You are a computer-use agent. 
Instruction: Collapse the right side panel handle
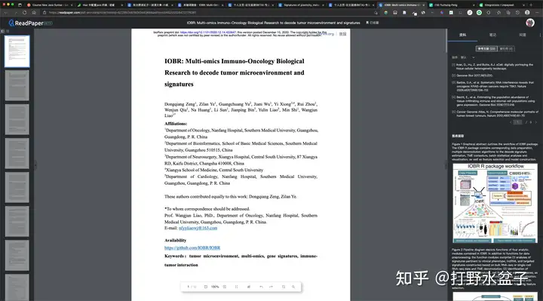coord(446,165)
